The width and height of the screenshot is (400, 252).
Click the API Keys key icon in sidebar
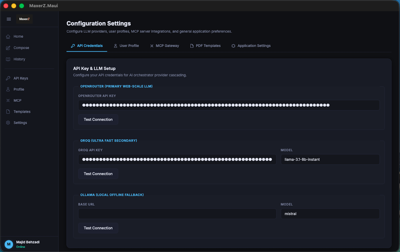(x=8, y=78)
